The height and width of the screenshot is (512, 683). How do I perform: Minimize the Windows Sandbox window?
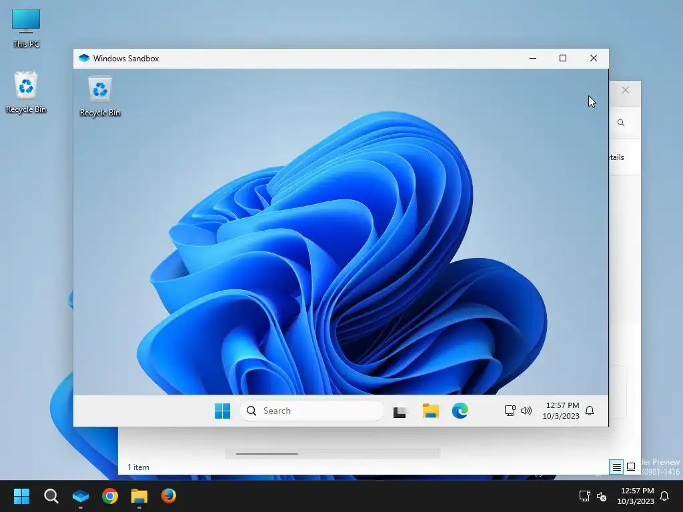pyautogui.click(x=533, y=59)
